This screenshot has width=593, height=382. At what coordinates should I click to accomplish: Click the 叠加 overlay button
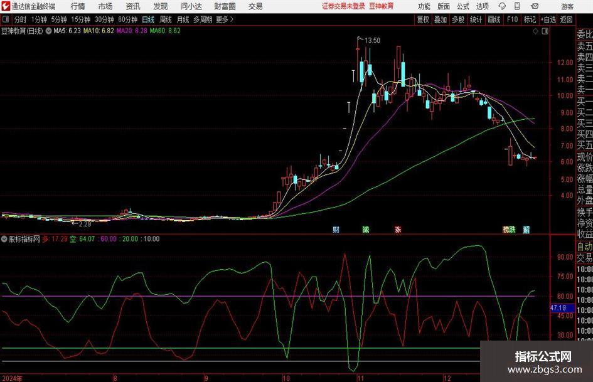click(x=441, y=19)
